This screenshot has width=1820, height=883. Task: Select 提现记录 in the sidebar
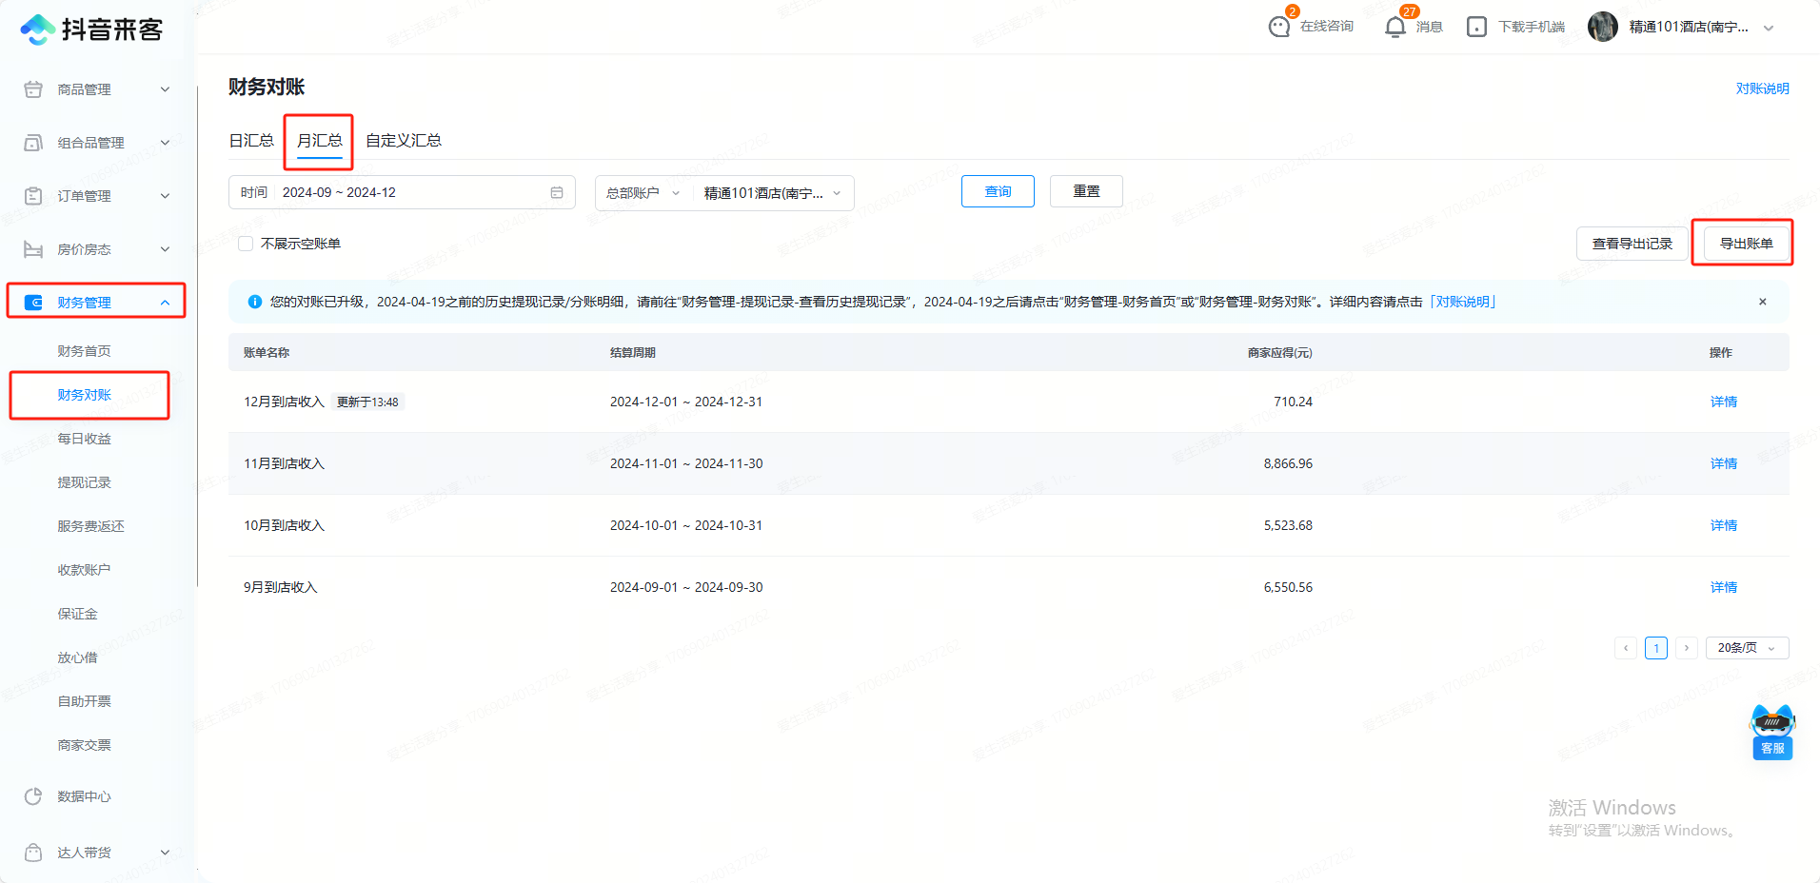[84, 482]
